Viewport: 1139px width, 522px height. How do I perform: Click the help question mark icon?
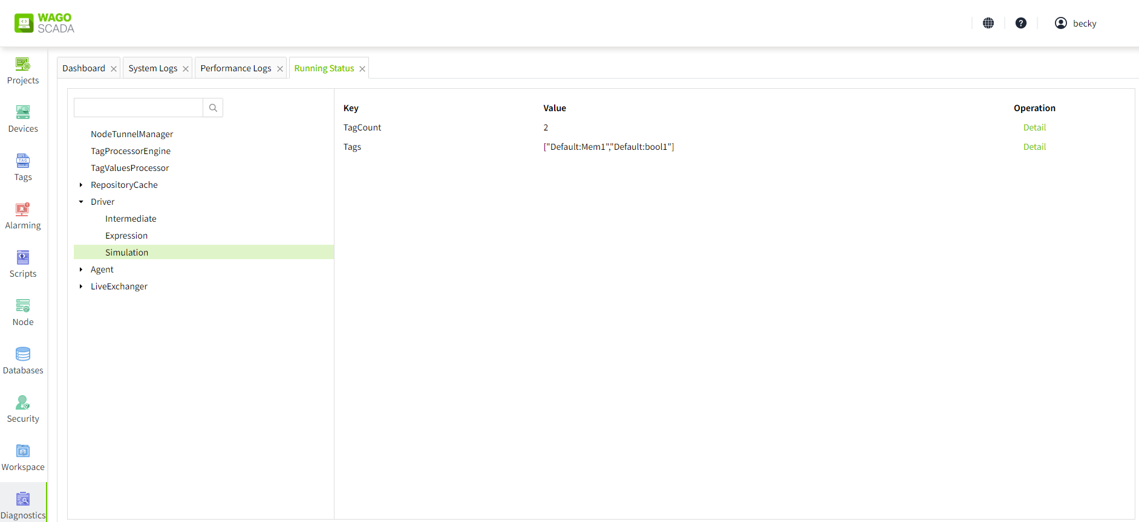(x=1021, y=23)
